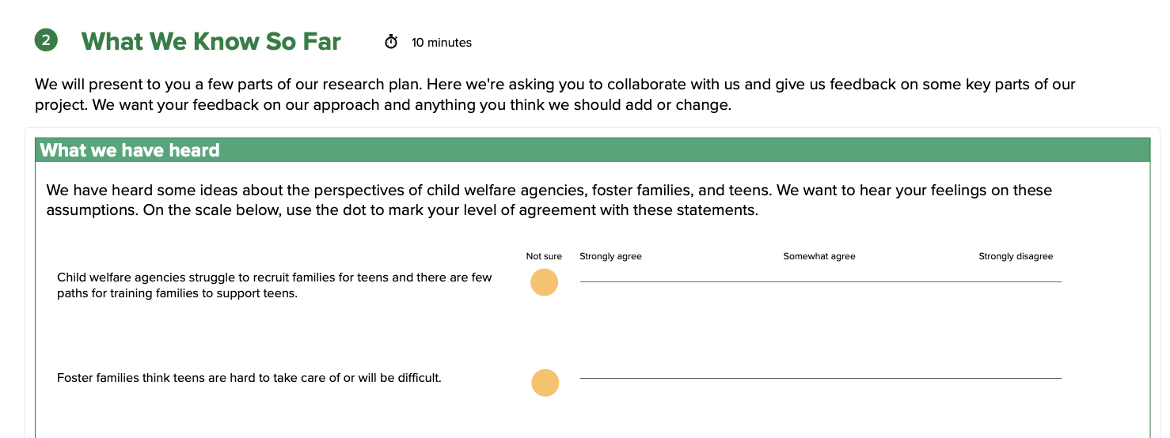Click the 'Strongly agree' scale label
The width and height of the screenshot is (1170, 438).
610,256
